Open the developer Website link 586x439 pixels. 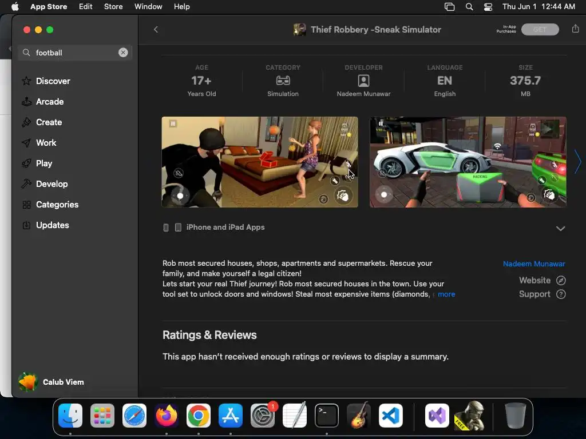[542, 280]
